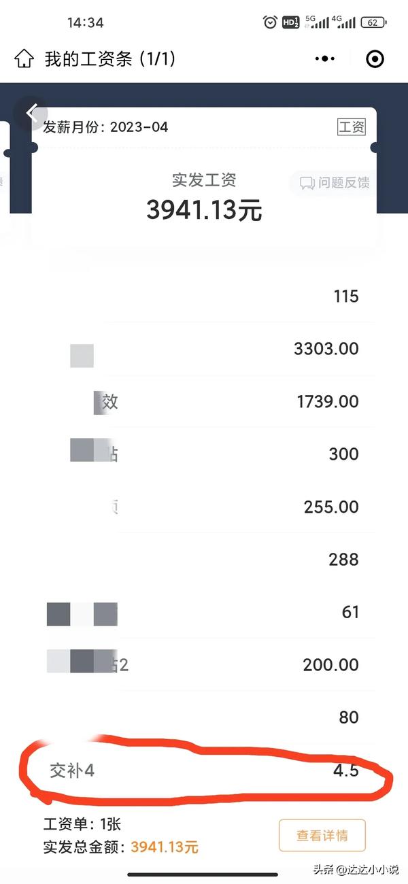
Task: Click the 查看详情 button
Action: [322, 836]
